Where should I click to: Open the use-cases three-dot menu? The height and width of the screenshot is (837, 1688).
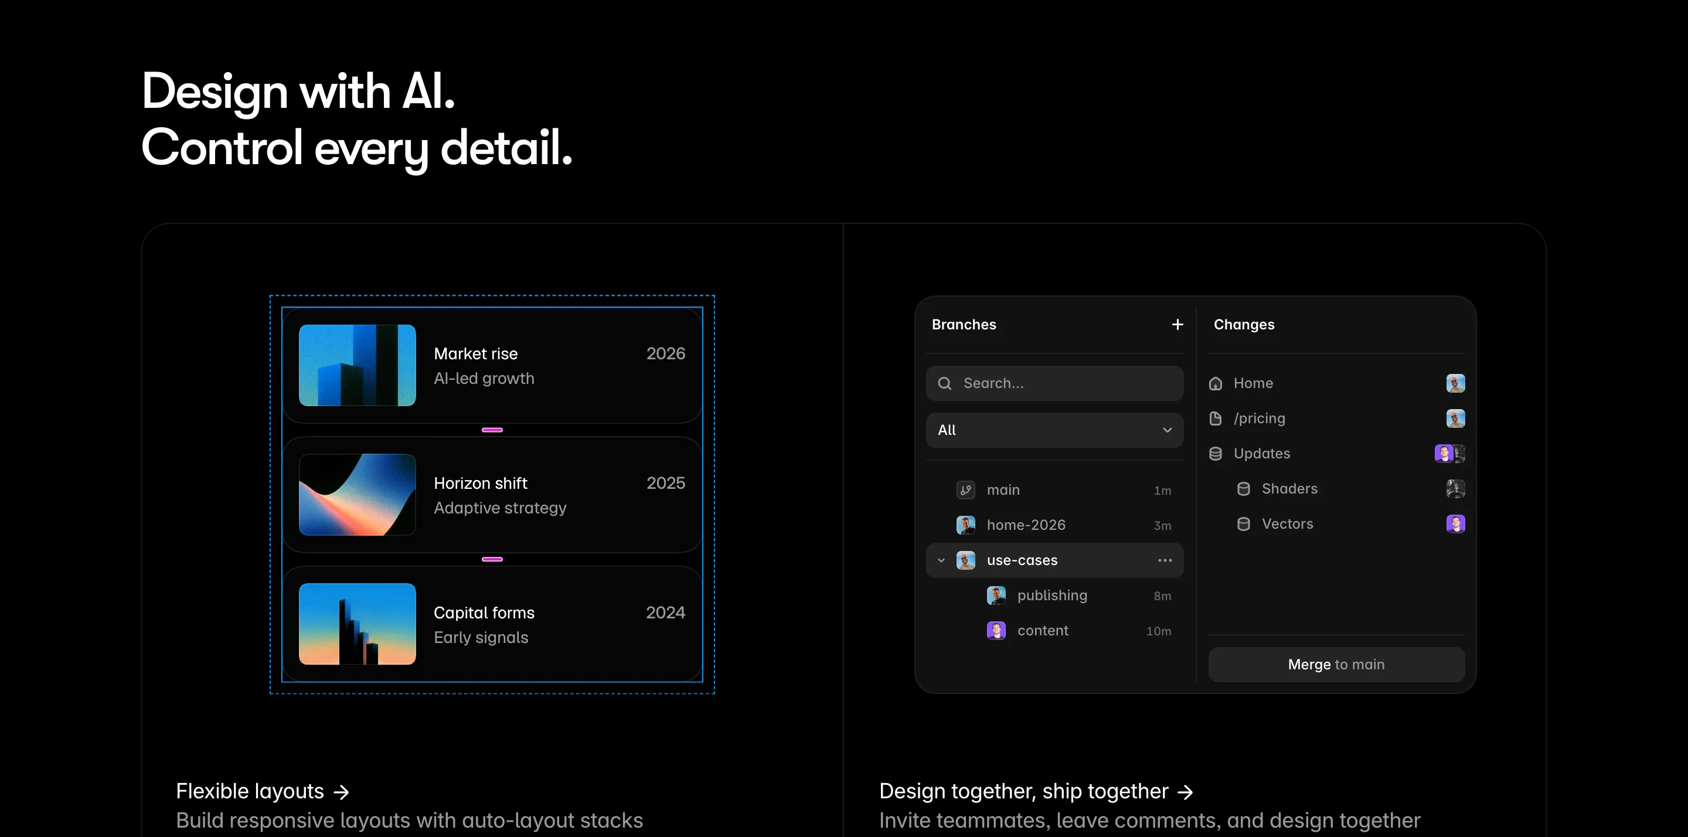click(1165, 560)
